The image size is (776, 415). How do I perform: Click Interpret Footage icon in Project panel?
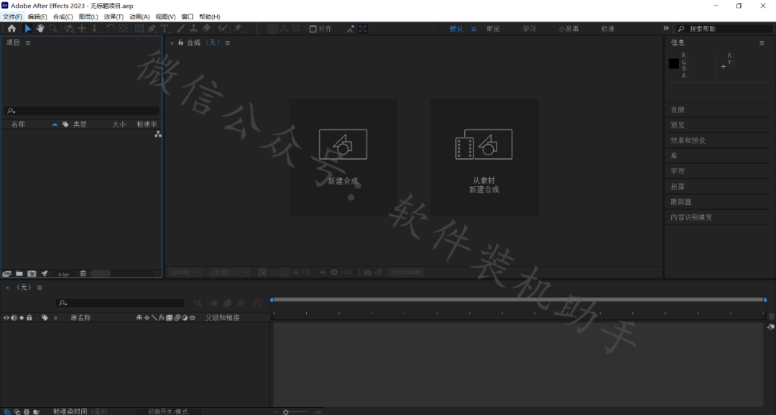(x=7, y=273)
